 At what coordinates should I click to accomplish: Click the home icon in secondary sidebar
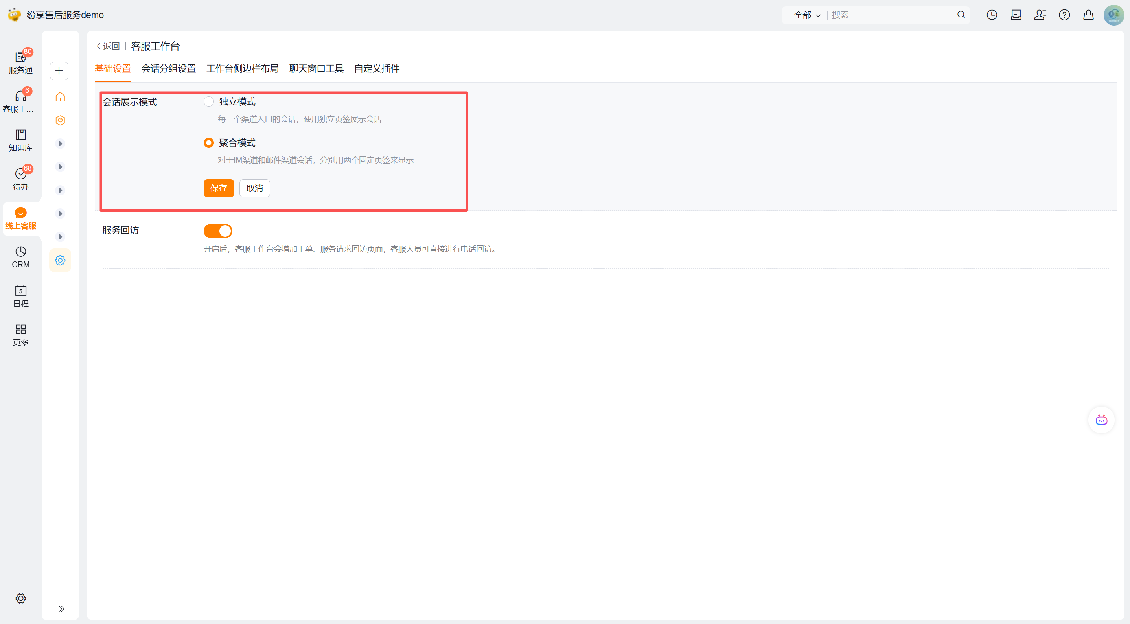(60, 97)
